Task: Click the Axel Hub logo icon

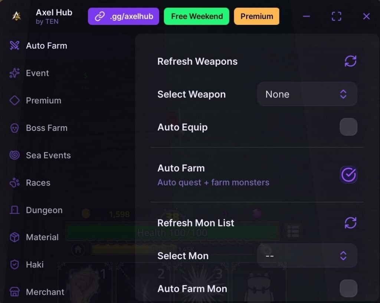Action: coord(16,16)
